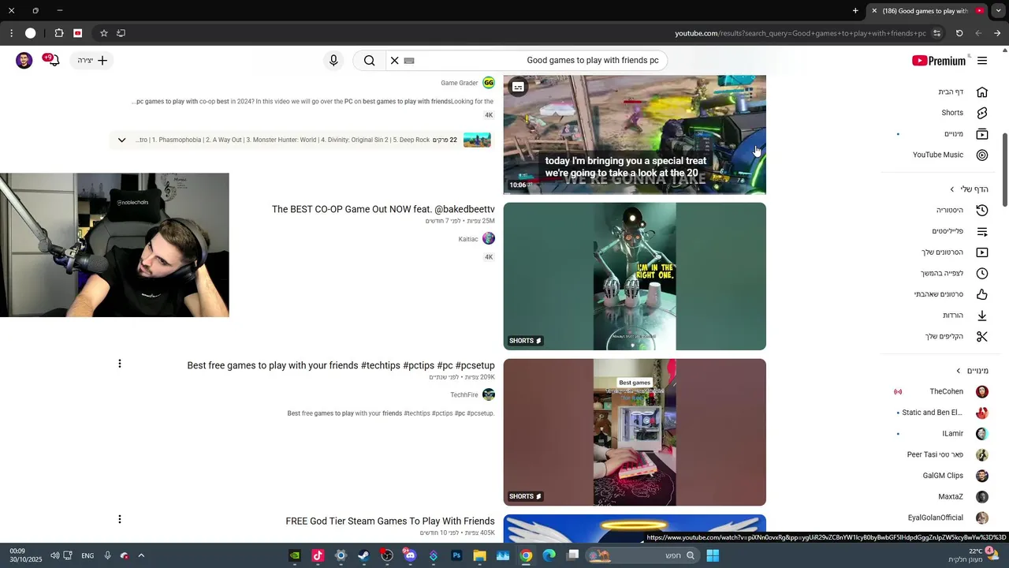Expand the הדף שלי section chevron

[x=952, y=189]
